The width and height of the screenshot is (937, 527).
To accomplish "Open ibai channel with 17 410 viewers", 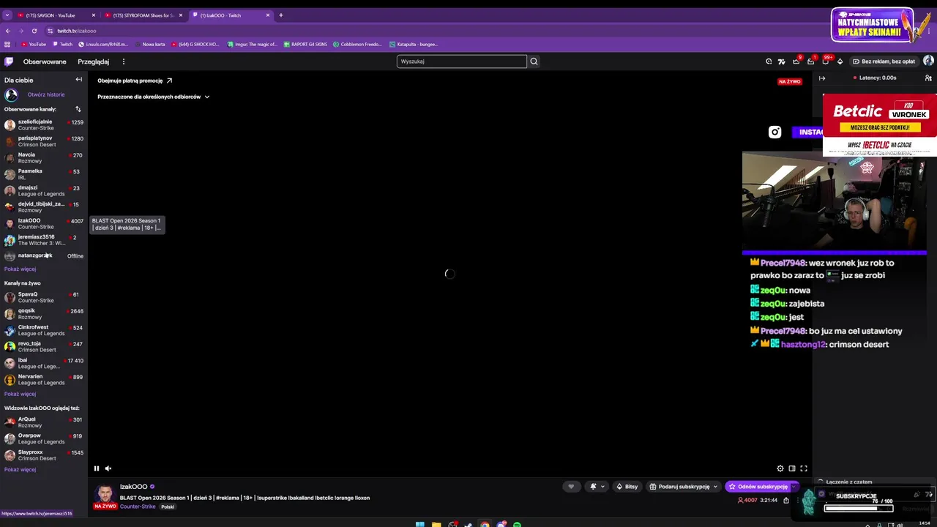I will pyautogui.click(x=44, y=363).
